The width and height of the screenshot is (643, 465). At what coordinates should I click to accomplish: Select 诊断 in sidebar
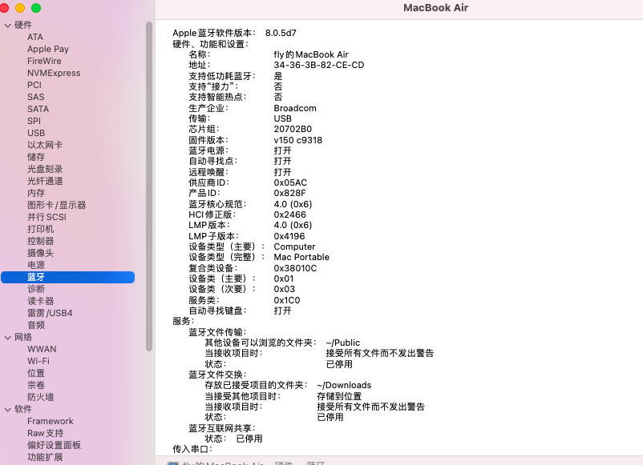36,289
